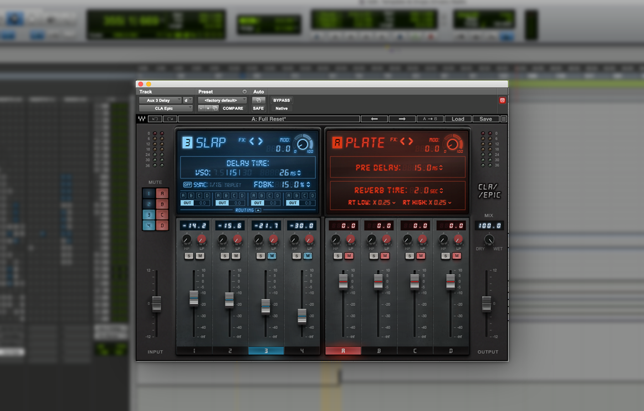The width and height of the screenshot is (644, 411).
Task: Click the preset minus button
Action: click(x=201, y=109)
